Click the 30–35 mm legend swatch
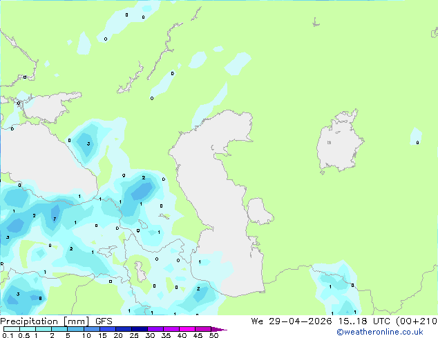This screenshot has height=338, width=438. click(x=155, y=329)
